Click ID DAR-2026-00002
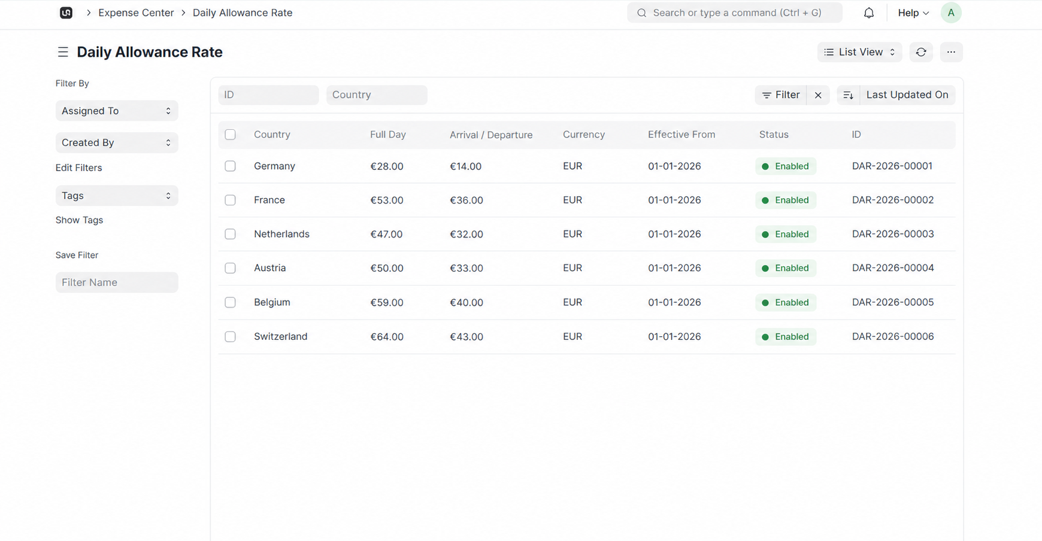The image size is (1042, 541). (893, 200)
